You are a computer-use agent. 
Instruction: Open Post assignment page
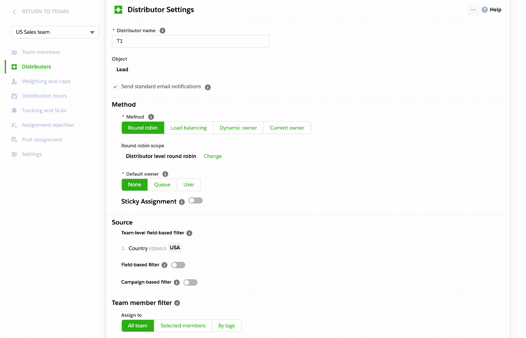(42, 140)
